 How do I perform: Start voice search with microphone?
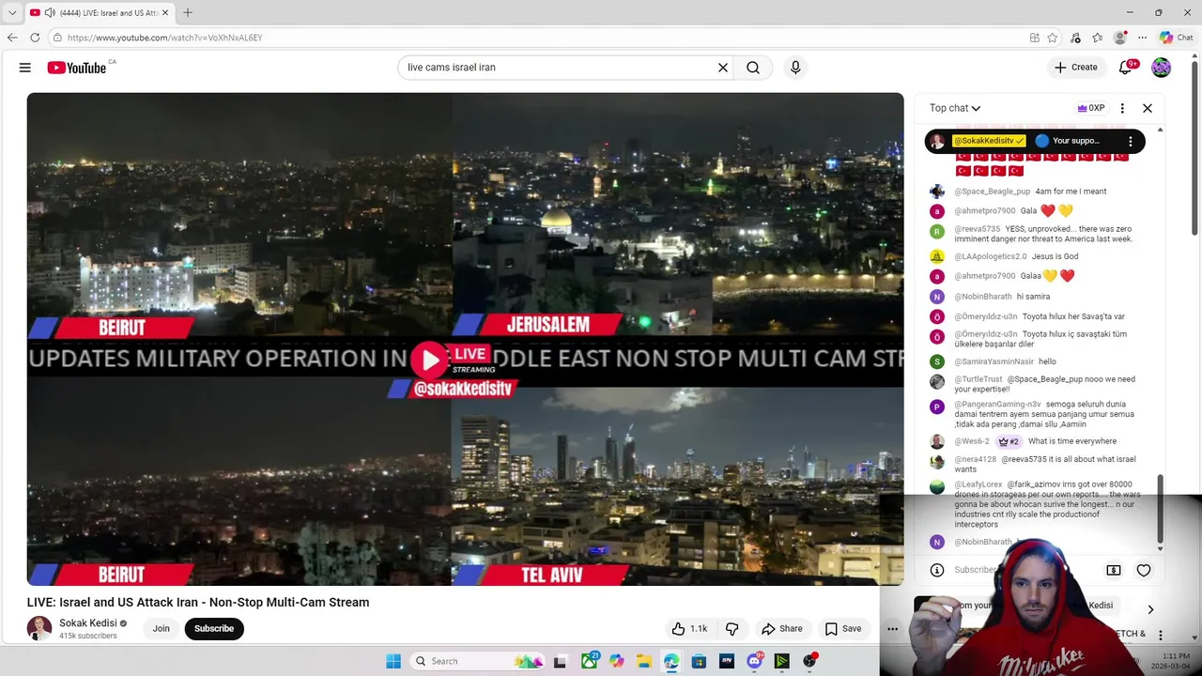tap(795, 68)
